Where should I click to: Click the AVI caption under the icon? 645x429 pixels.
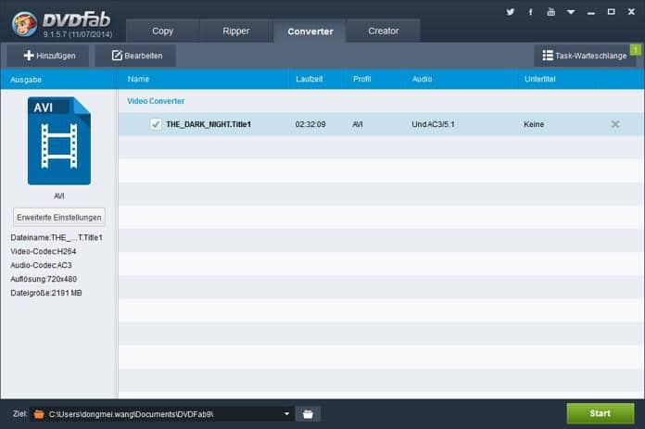pos(59,196)
